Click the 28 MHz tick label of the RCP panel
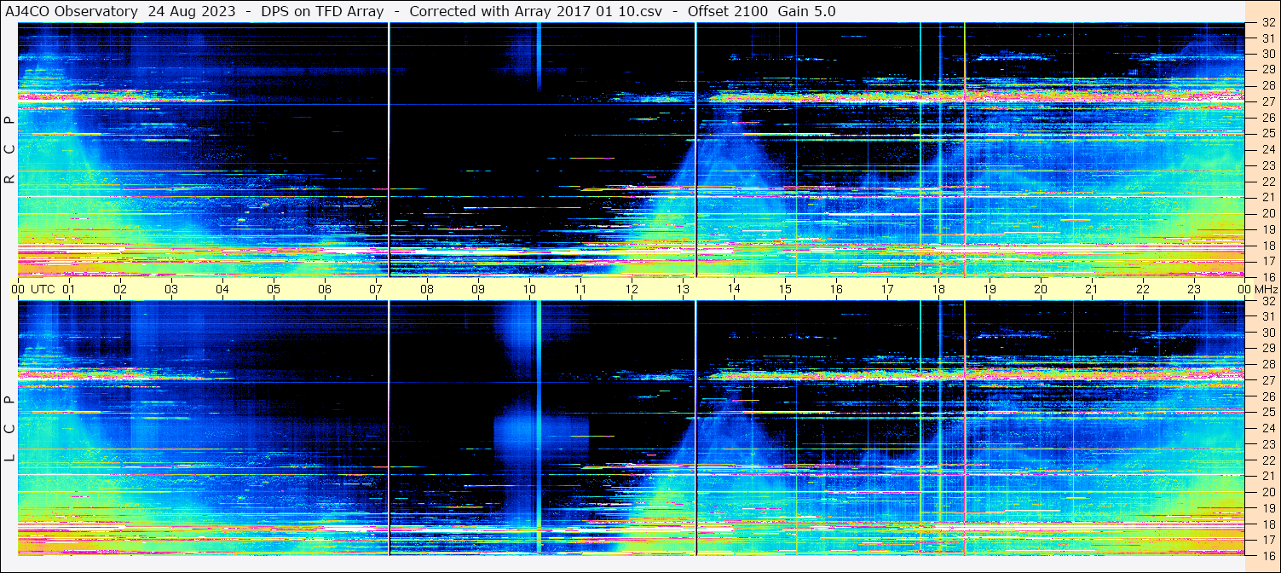Screen dimensions: 1281x573 click(1268, 85)
